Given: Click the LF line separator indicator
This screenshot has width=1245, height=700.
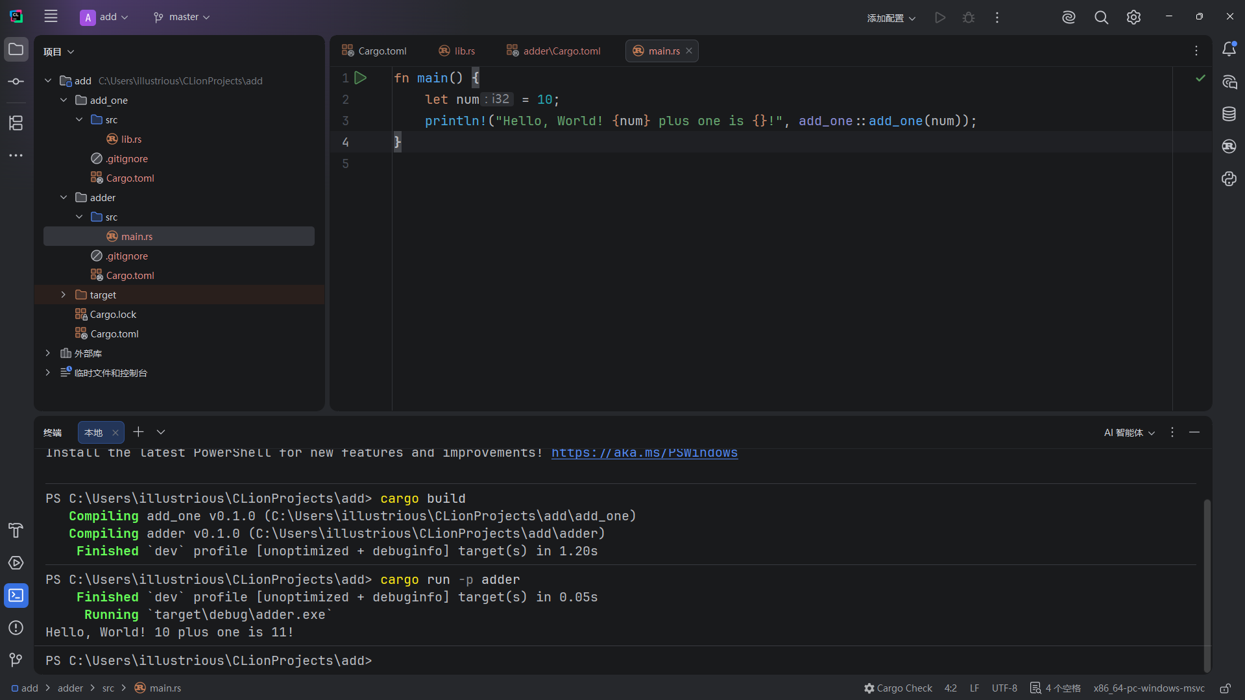Looking at the screenshot, I should [974, 688].
